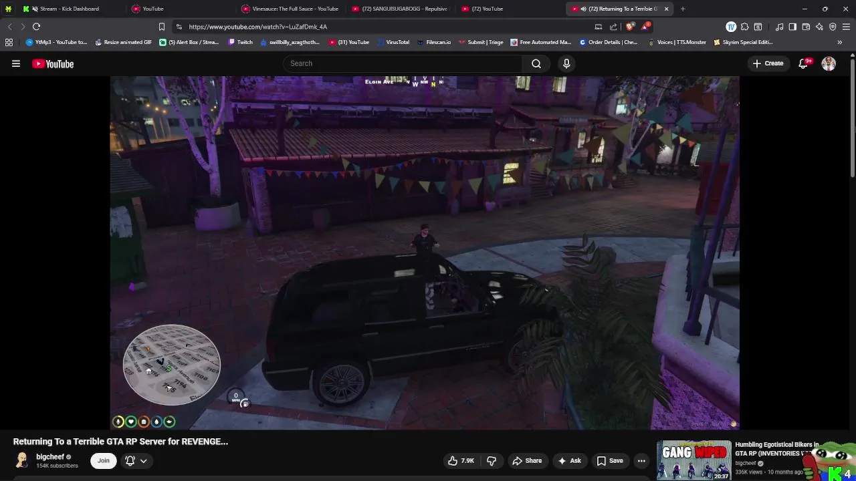The image size is (856, 481).
Task: Open site settings icon beside the URL
Action: coord(179,27)
